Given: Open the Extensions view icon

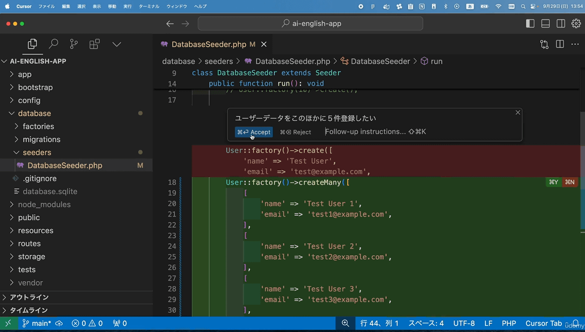Looking at the screenshot, I should click(x=95, y=44).
